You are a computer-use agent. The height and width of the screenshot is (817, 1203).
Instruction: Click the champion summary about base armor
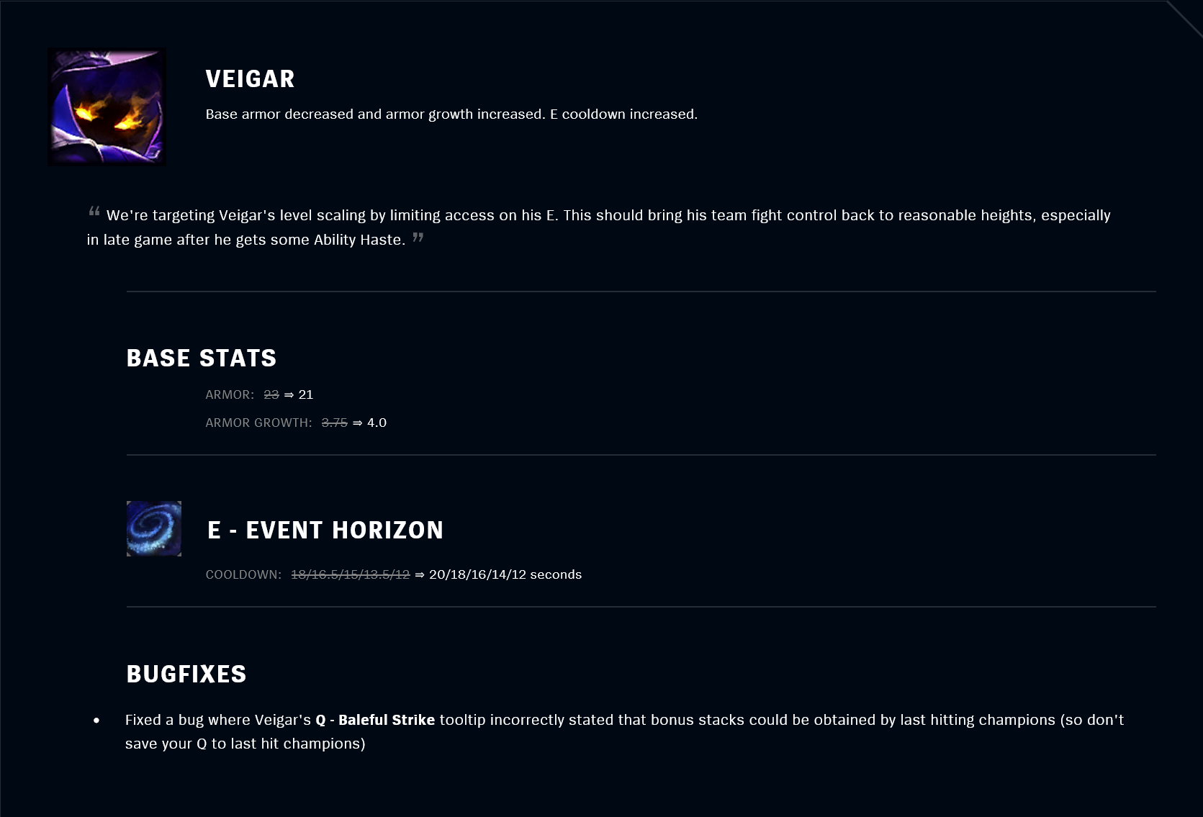point(451,114)
